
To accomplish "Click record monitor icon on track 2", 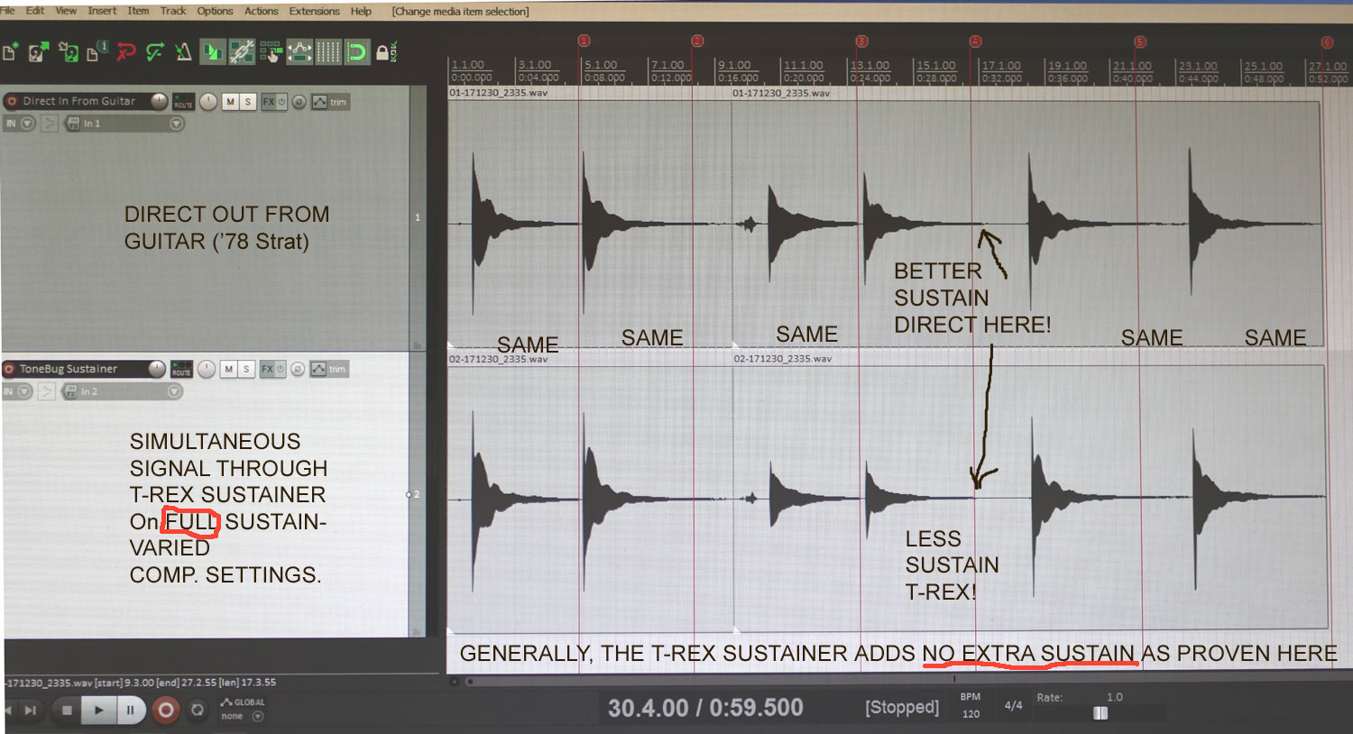I will click(47, 391).
